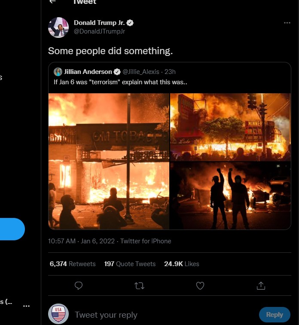This screenshot has height=325, width=299.
Task: Click the reply speech bubble icon
Action: [78, 285]
